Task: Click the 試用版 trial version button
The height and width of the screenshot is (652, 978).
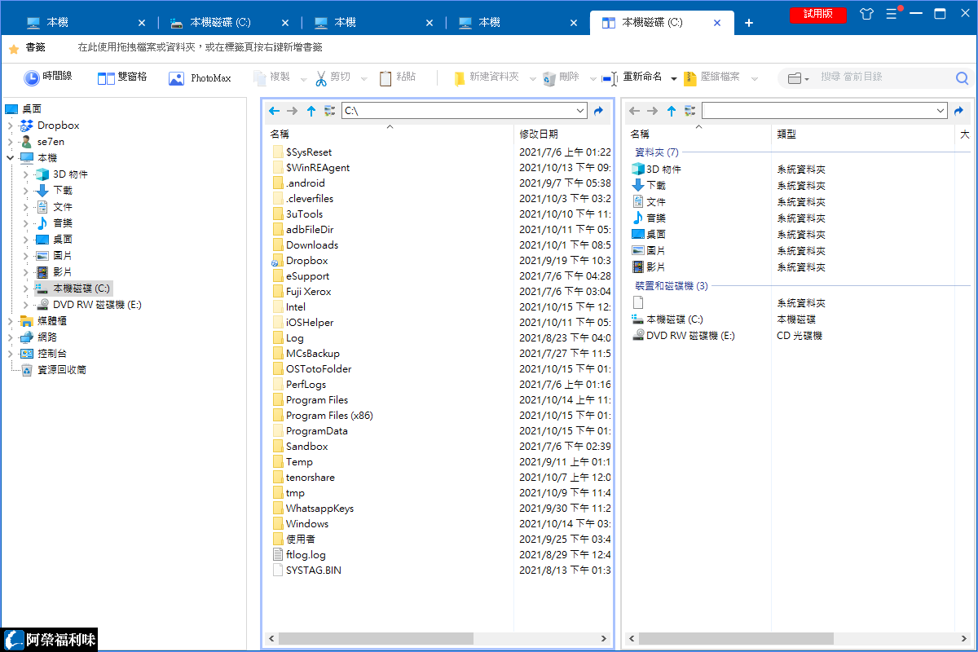Action: tap(817, 14)
